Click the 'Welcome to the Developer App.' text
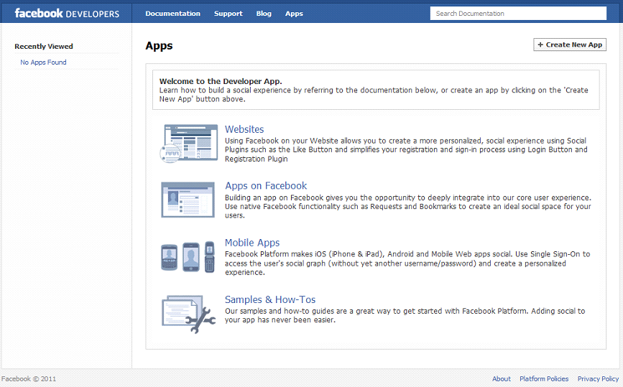623x387 pixels. coord(221,81)
